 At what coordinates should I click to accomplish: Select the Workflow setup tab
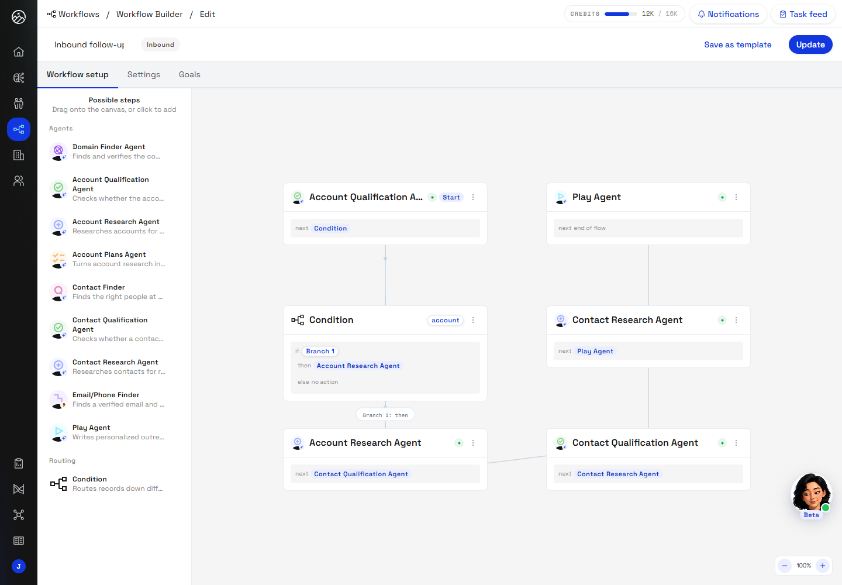(78, 74)
